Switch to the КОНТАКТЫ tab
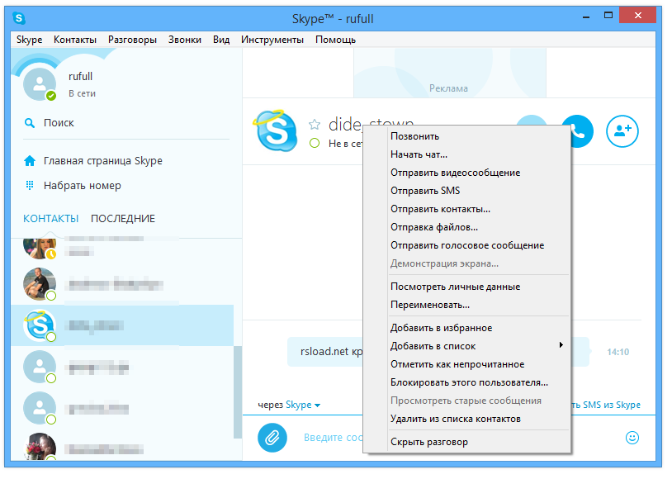The height and width of the screenshot is (479, 672). click(51, 219)
